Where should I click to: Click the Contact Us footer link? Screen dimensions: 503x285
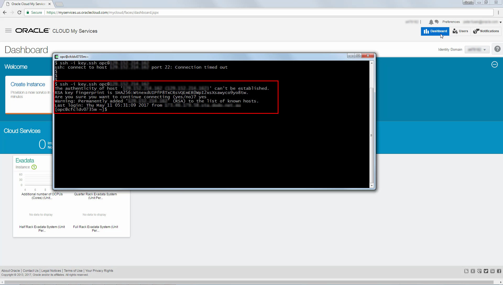[x=30, y=271]
